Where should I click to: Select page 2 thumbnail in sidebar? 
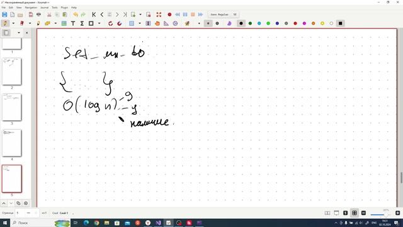[12, 71]
